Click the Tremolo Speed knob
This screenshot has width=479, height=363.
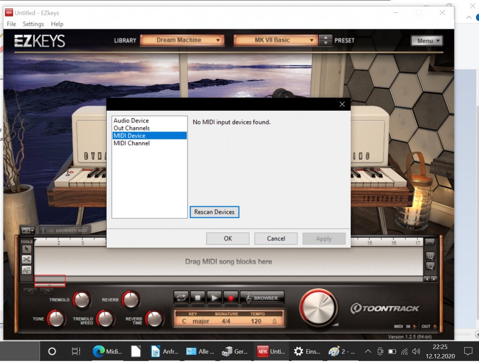pyautogui.click(x=105, y=319)
